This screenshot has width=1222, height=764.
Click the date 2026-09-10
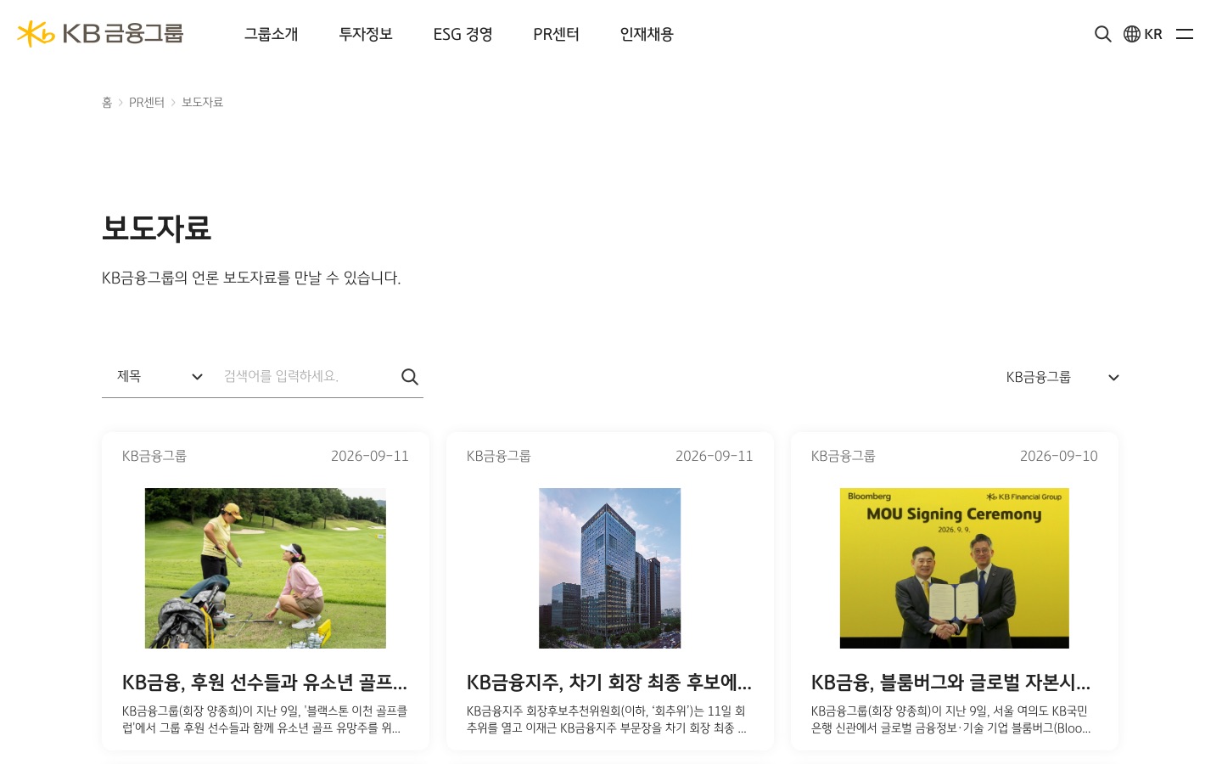pos(1059,456)
